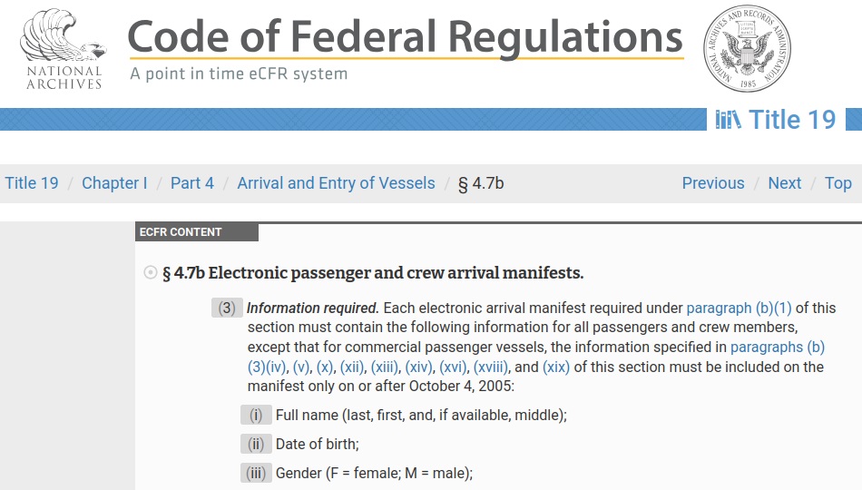Navigate to Arrival and Entry of Vessels
This screenshot has height=490, width=862.
tap(336, 183)
